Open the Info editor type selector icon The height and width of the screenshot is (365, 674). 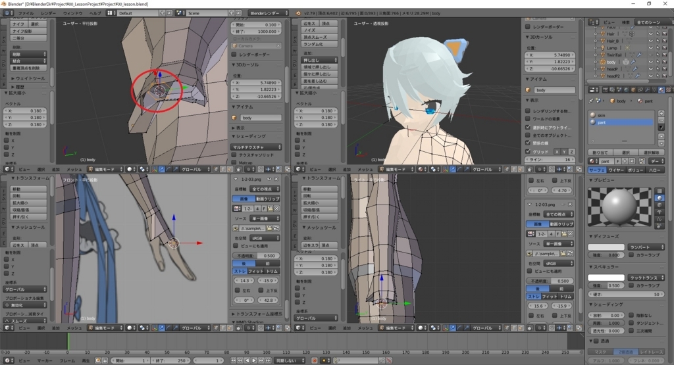tap(7, 13)
